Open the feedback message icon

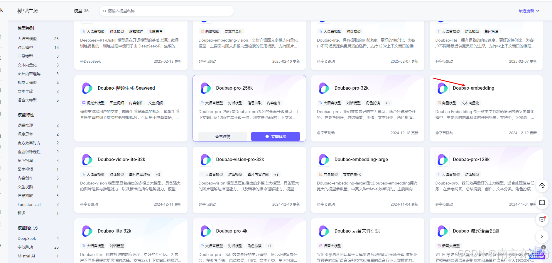542,220
